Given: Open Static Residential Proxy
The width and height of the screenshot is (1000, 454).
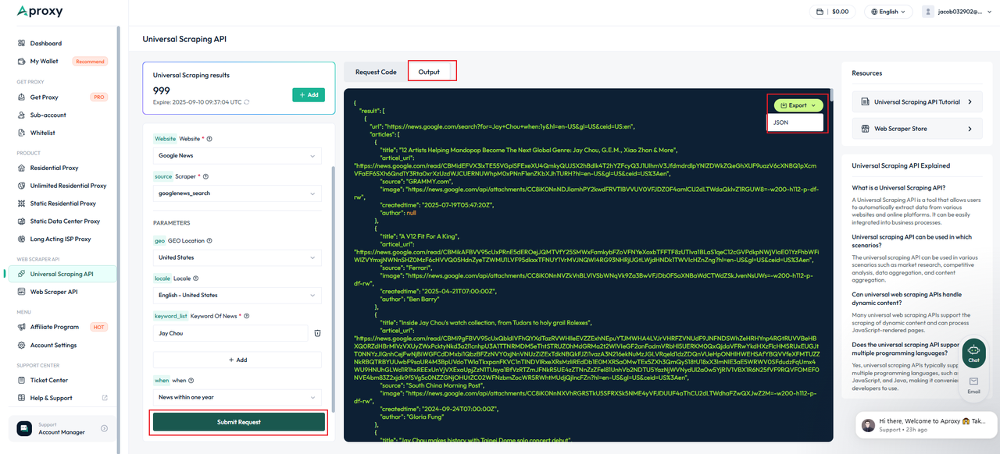Looking at the screenshot, I should pyautogui.click(x=62, y=204).
